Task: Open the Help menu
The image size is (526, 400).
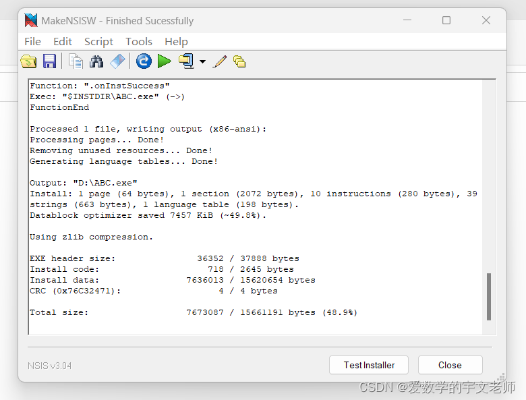Action: coord(176,42)
